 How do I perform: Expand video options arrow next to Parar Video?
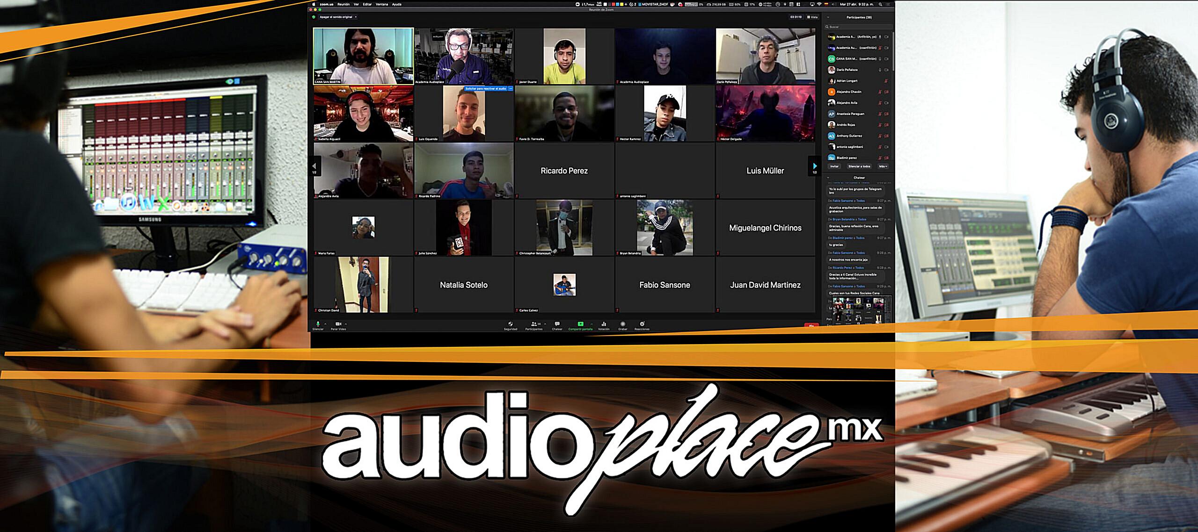[x=346, y=324]
